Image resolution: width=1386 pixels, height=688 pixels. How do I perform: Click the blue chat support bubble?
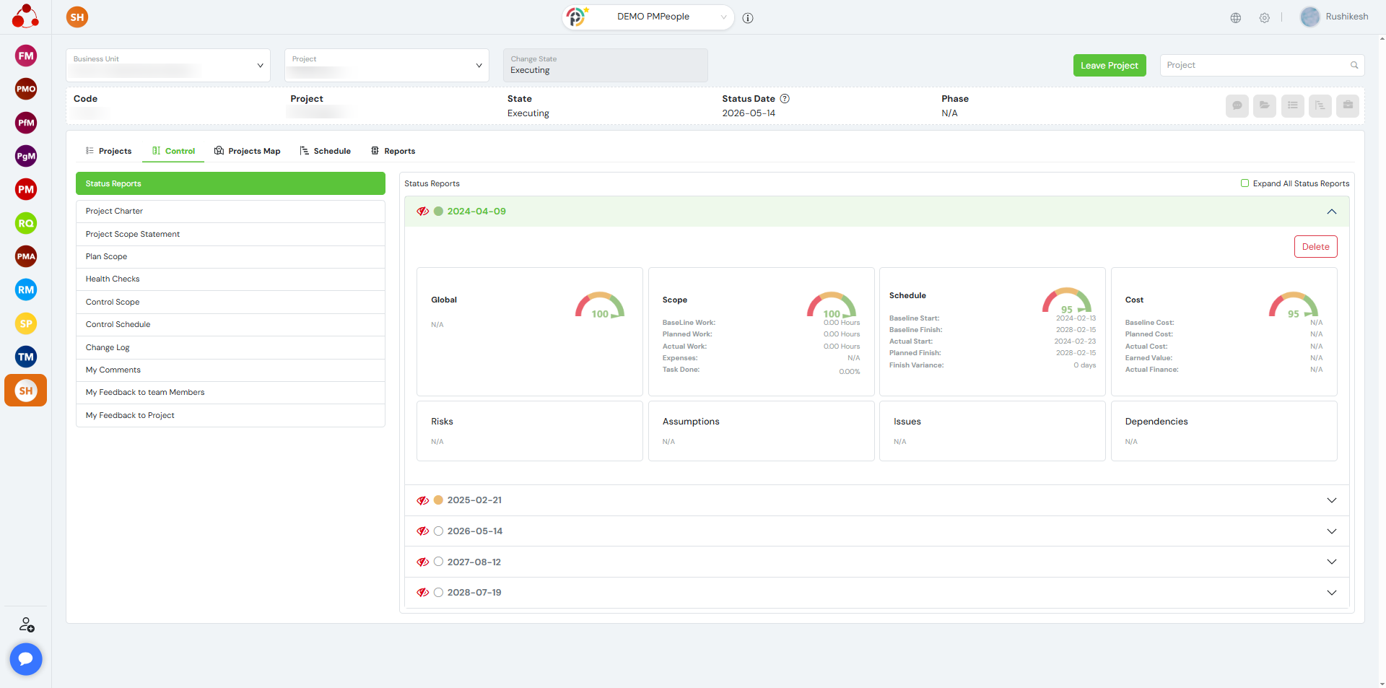tap(26, 658)
